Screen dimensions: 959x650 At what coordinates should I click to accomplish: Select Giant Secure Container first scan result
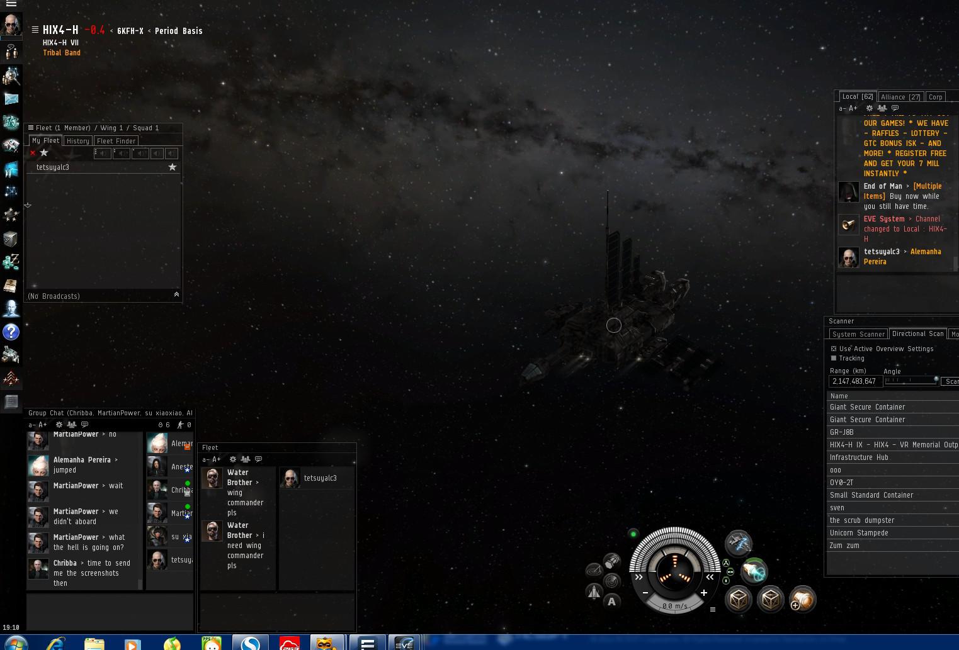point(892,407)
